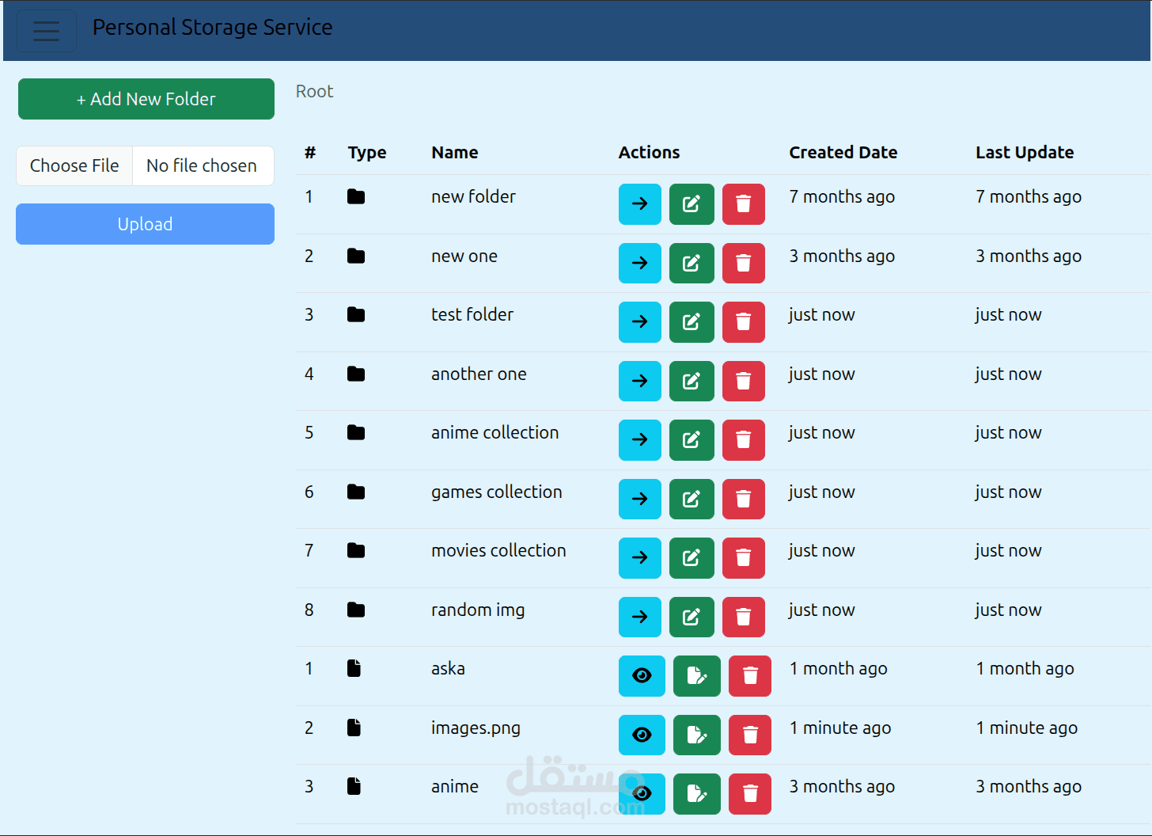Delete the 'random img' folder
The image size is (1152, 836).
tap(744, 617)
